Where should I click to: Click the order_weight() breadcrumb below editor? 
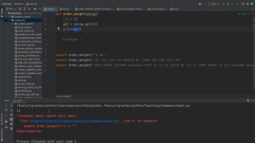pyautogui.click(x=64, y=96)
